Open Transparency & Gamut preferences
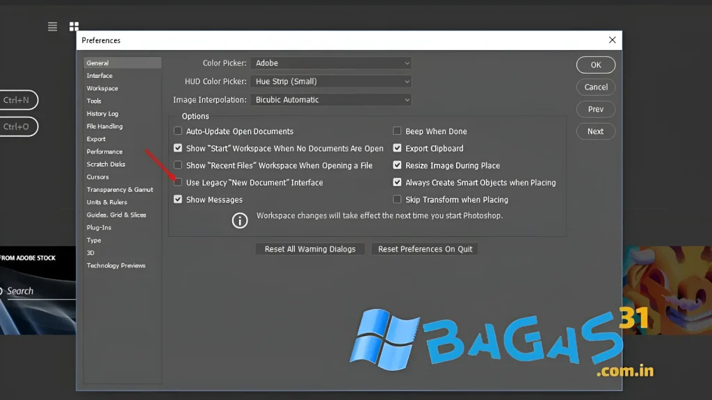 pos(120,190)
